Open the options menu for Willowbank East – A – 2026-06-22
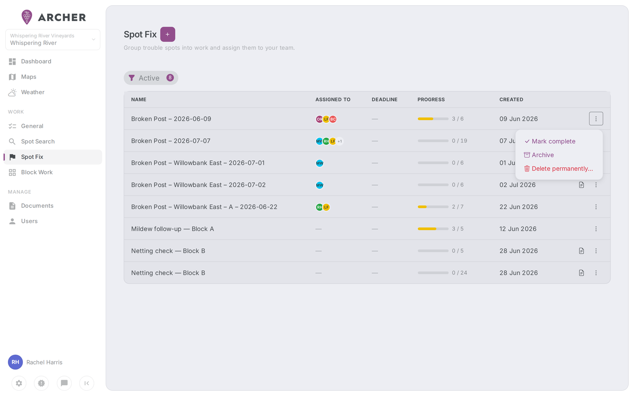Viewport: 634px width, 396px height. tap(596, 207)
